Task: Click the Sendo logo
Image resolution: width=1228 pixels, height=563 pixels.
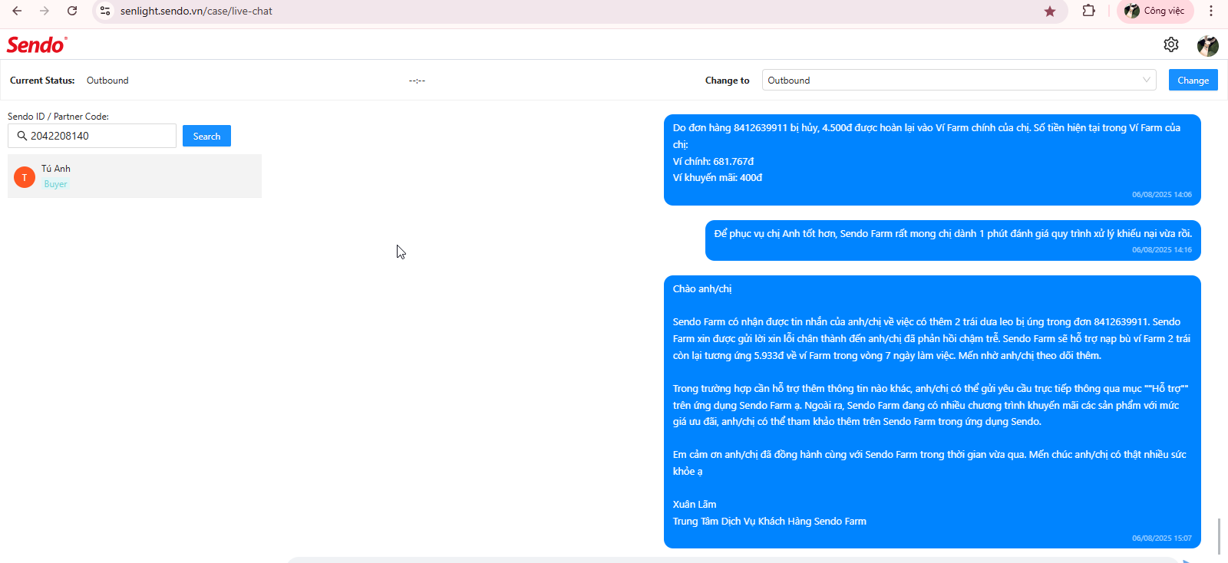Action: pos(37,44)
